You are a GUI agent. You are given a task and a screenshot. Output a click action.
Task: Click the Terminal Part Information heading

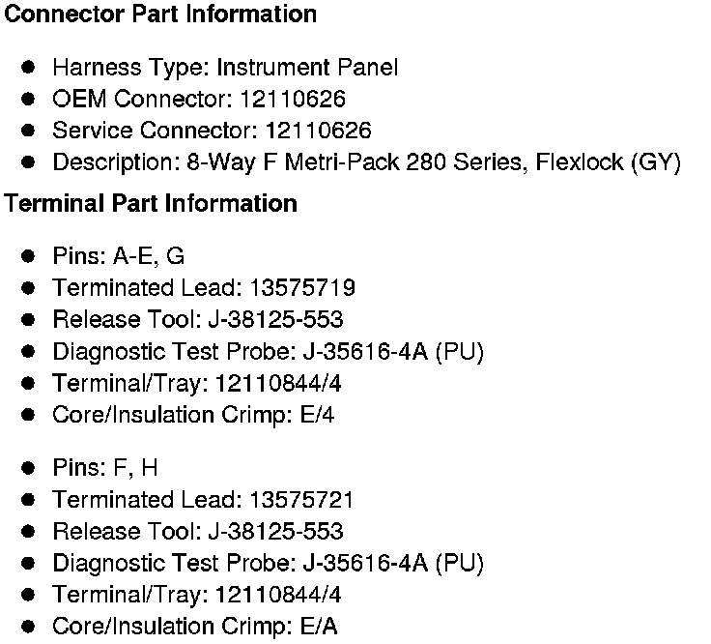point(151,204)
